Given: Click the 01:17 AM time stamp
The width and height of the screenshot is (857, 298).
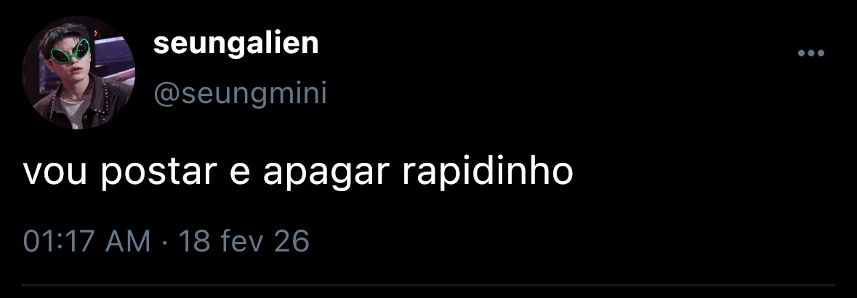Looking at the screenshot, I should pyautogui.click(x=86, y=241).
